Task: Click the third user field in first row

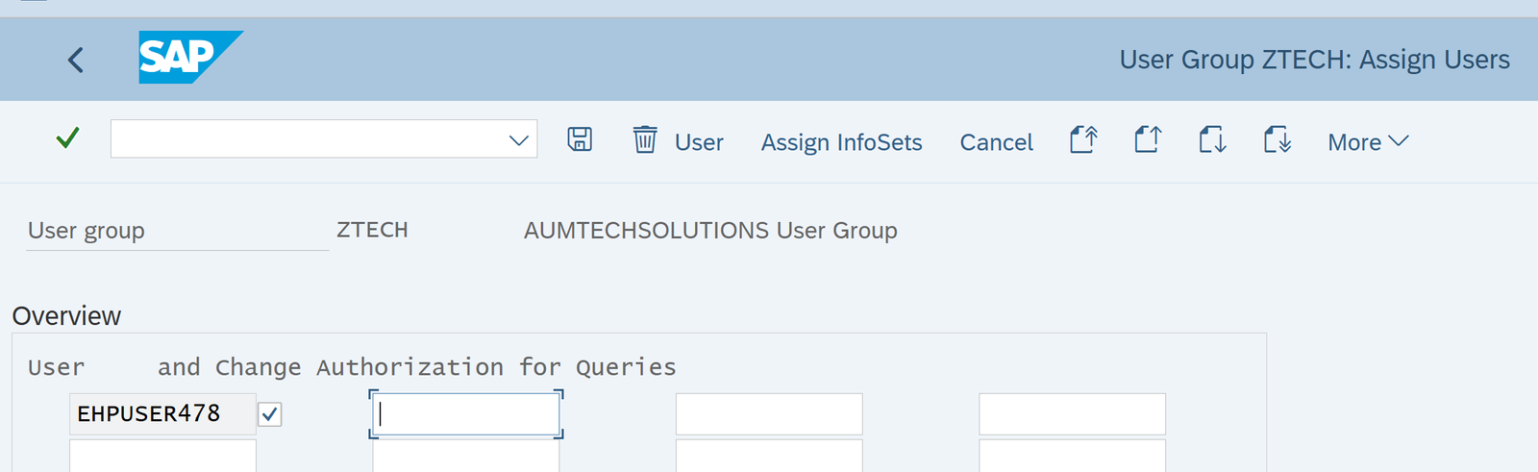Action: click(768, 414)
